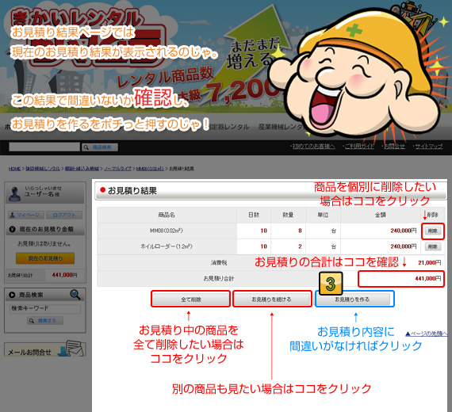Click お見積りを作る button
This screenshot has height=412, width=452.
[x=354, y=299]
